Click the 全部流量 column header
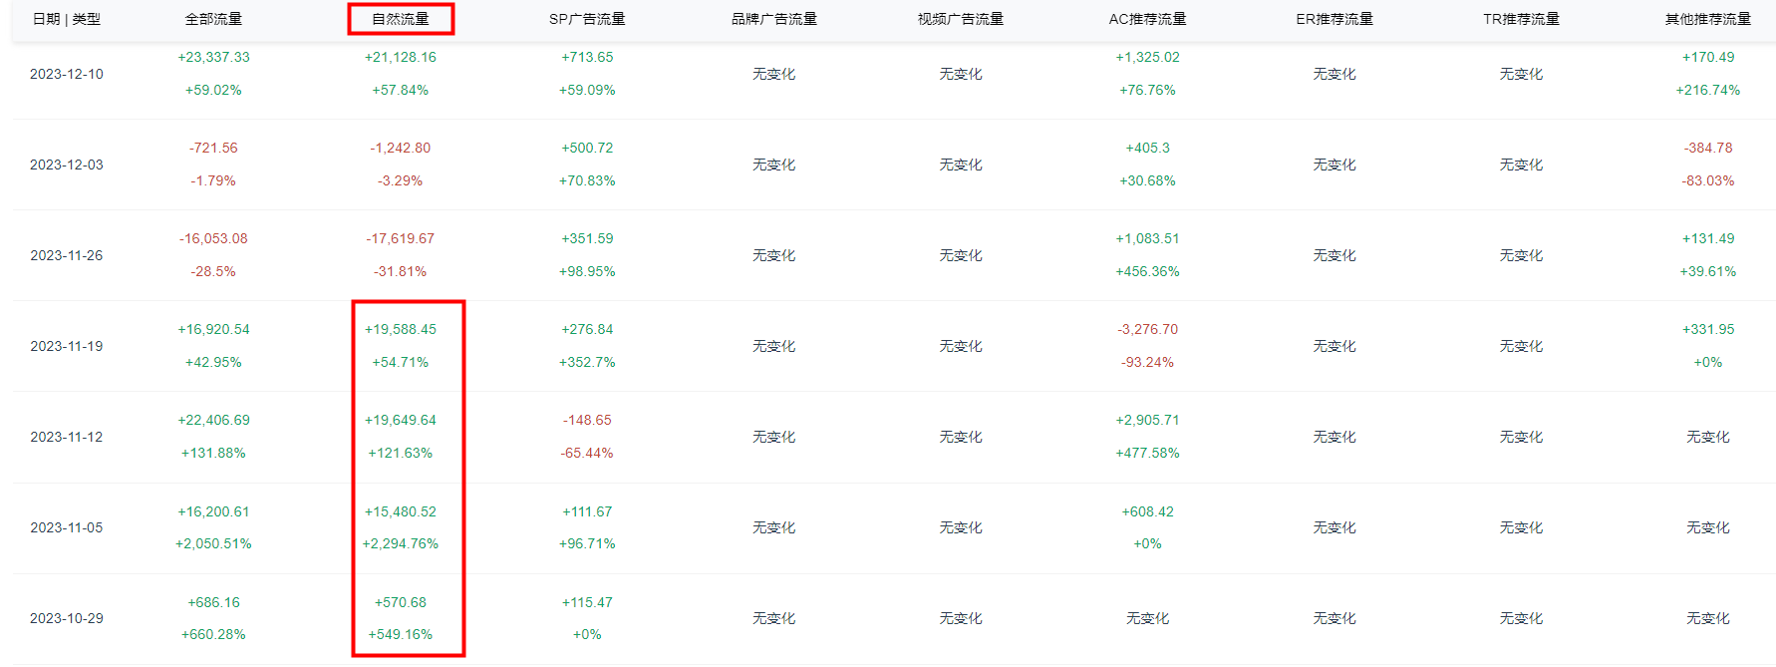 (213, 19)
